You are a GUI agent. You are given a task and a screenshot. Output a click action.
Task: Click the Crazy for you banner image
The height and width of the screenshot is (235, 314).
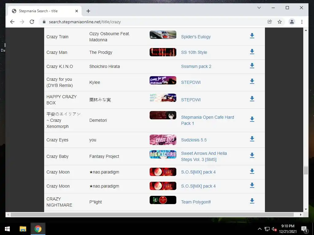pyautogui.click(x=163, y=80)
